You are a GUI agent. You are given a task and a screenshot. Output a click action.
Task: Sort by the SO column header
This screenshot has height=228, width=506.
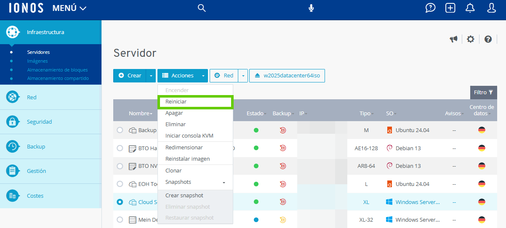pyautogui.click(x=391, y=114)
